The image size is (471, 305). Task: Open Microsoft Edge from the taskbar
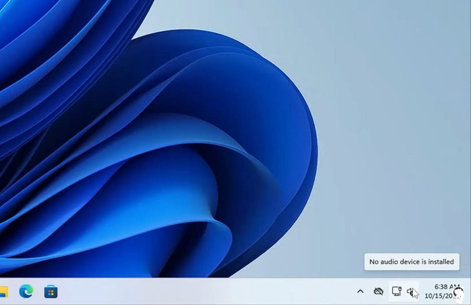pyautogui.click(x=26, y=291)
